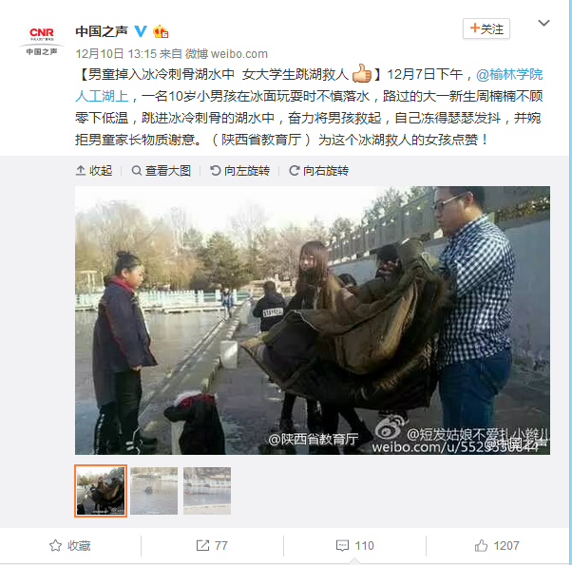Open the @榆林学院 mention link
572x565 pixels.
click(x=509, y=75)
